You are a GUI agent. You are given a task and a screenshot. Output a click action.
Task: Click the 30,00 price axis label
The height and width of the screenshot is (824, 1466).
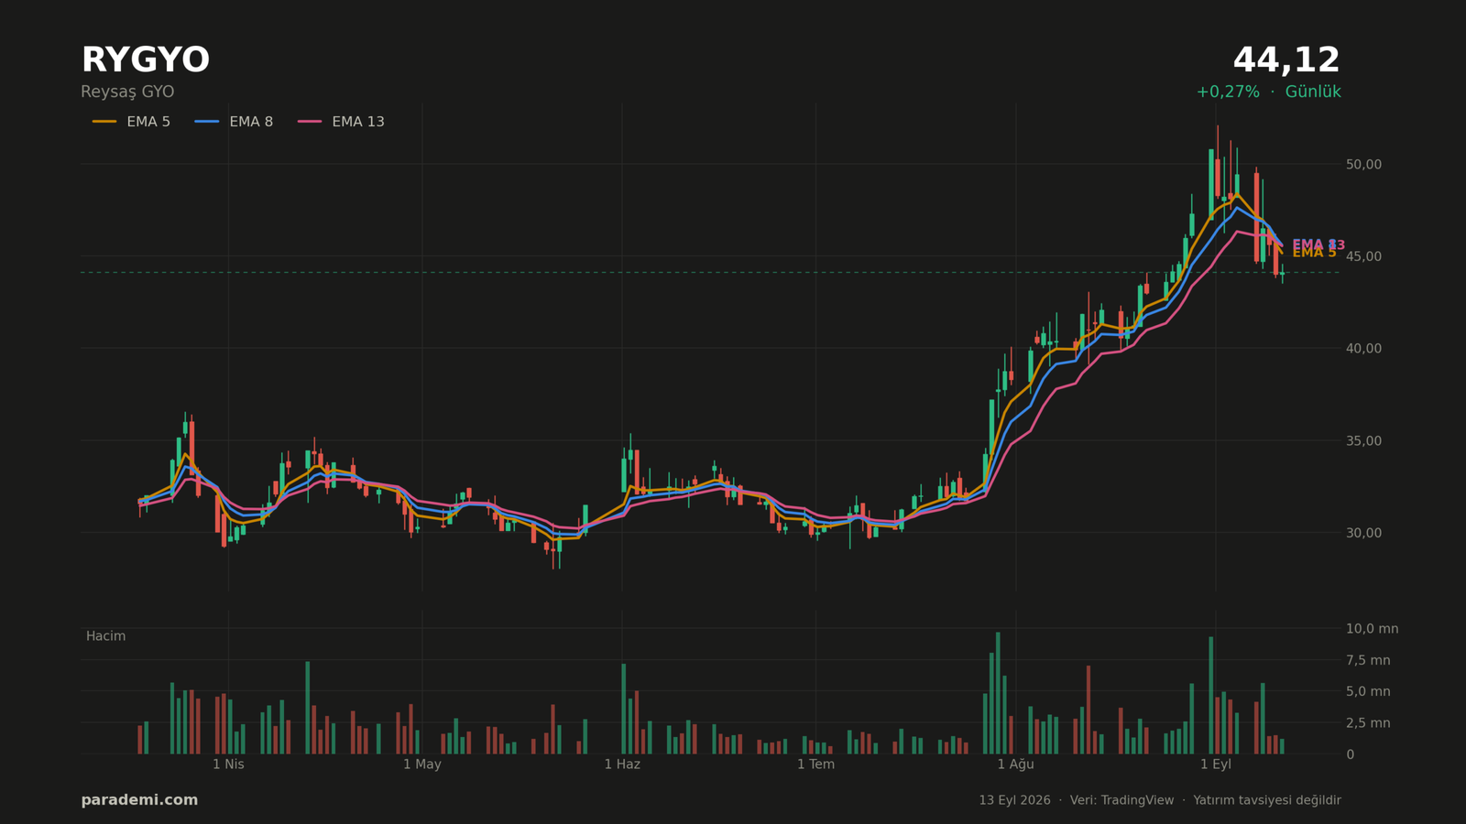pos(1363,533)
